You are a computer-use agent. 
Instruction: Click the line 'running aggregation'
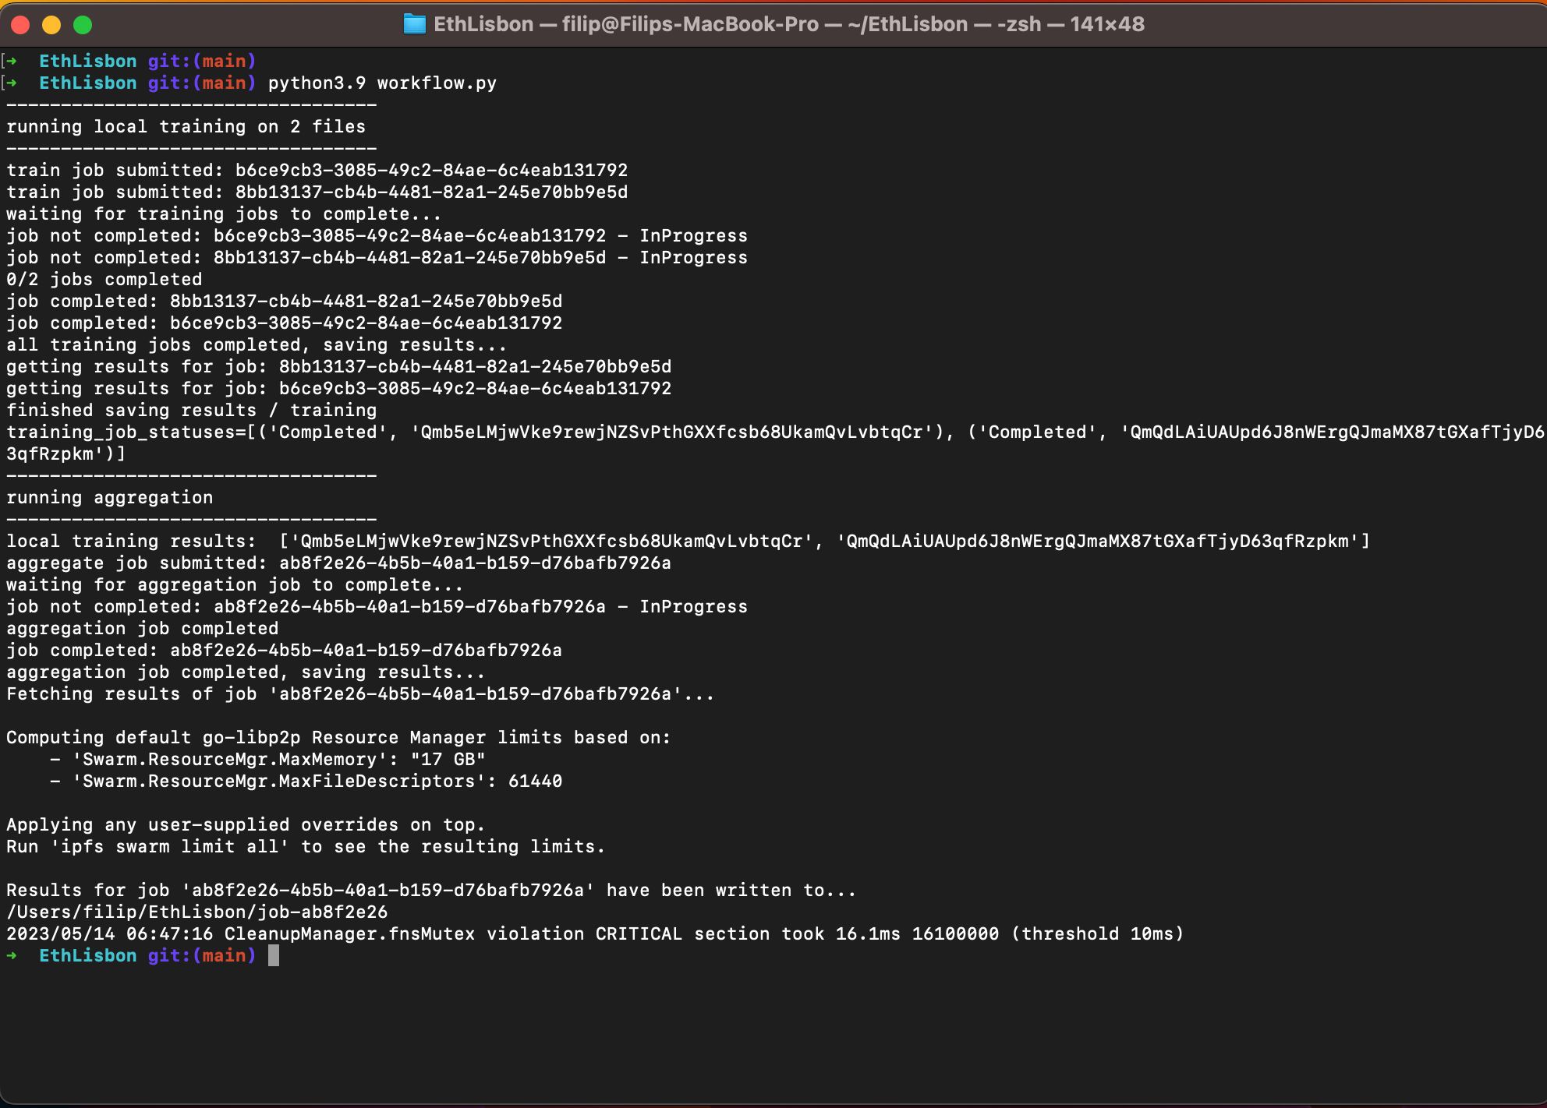109,497
